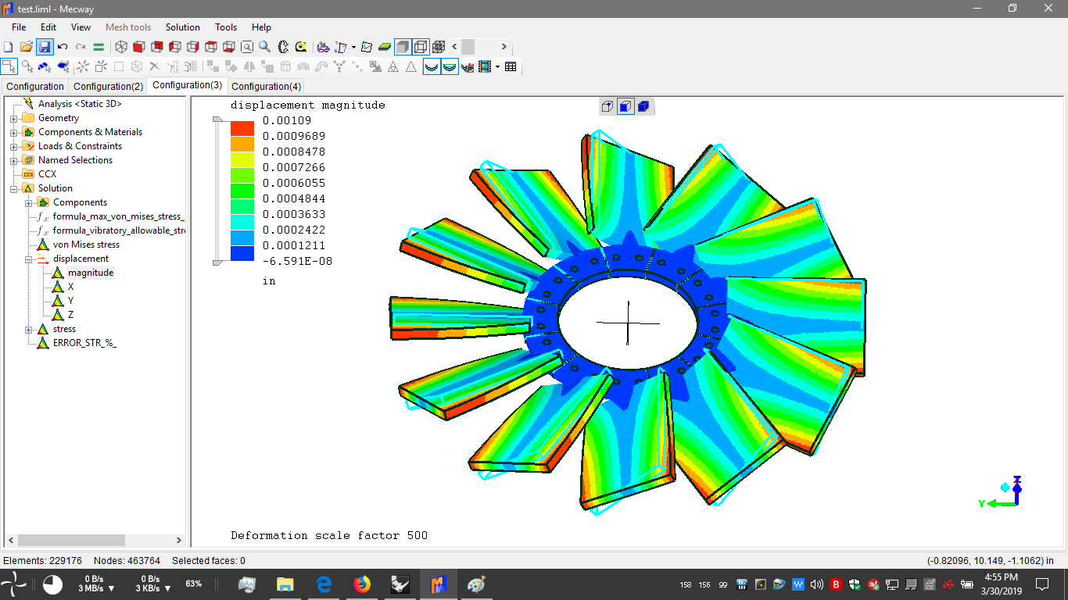Select the CCX tree item
This screenshot has height=600, width=1068.
[x=47, y=174]
